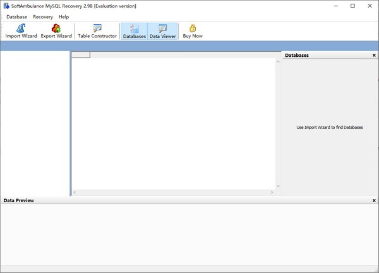This screenshot has width=379, height=273.
Task: Click the Data Preview panel title
Action: (19, 200)
